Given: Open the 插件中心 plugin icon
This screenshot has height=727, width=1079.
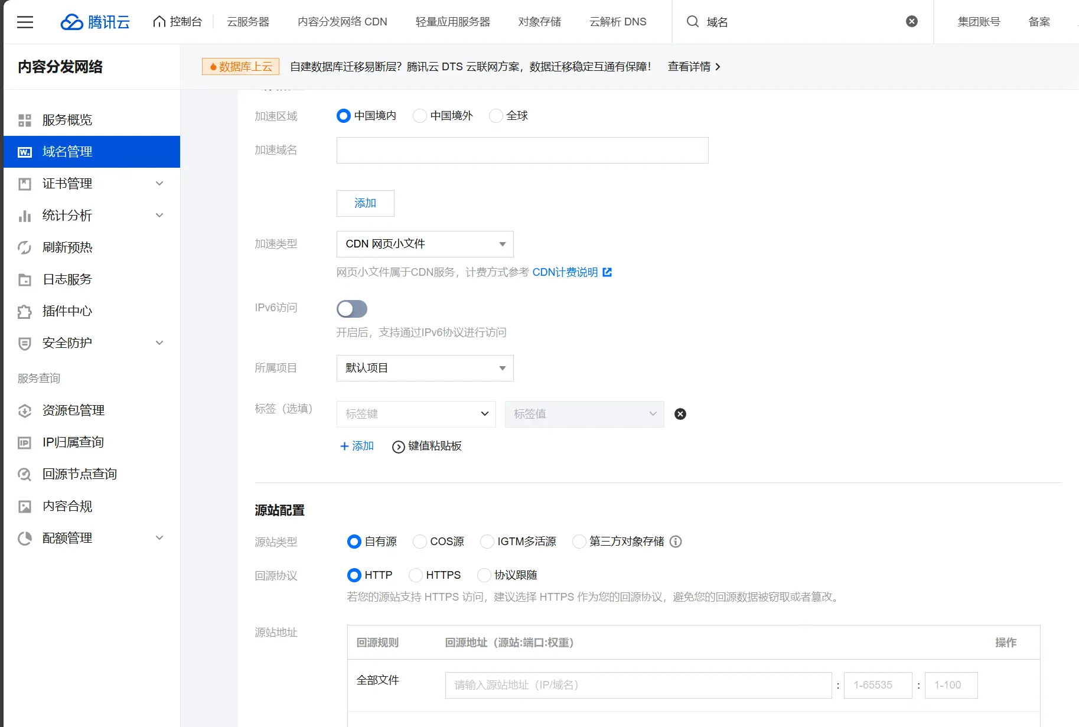Looking at the screenshot, I should pyautogui.click(x=24, y=312).
